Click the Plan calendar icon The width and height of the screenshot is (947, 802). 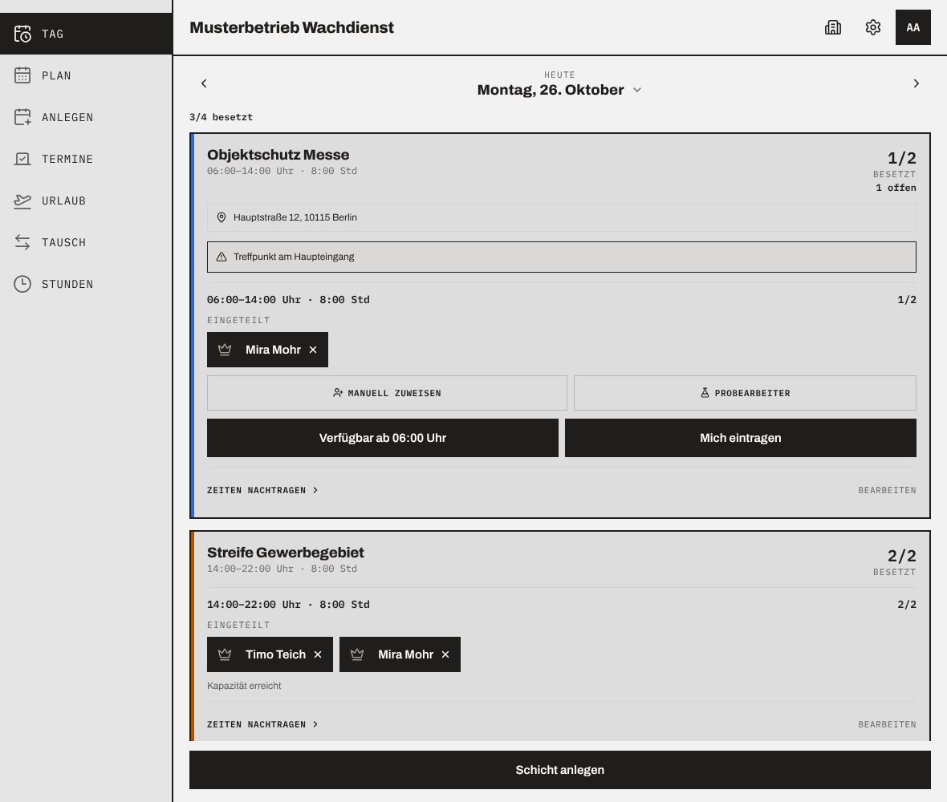coord(22,75)
